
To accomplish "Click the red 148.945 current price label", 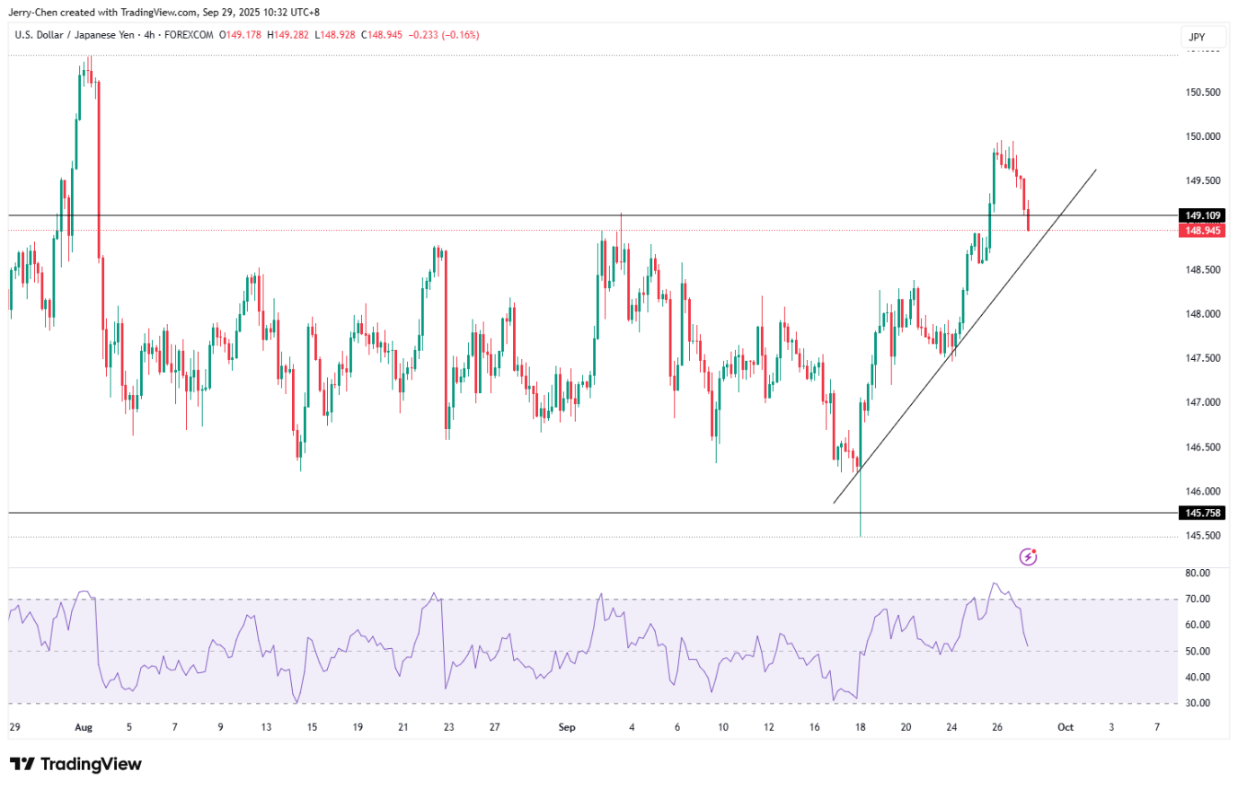I will tap(1202, 231).
